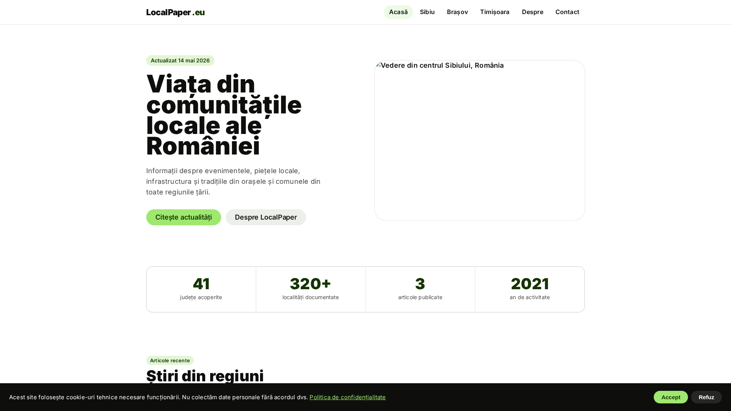Click Refuz in the cookie banner

706,397
